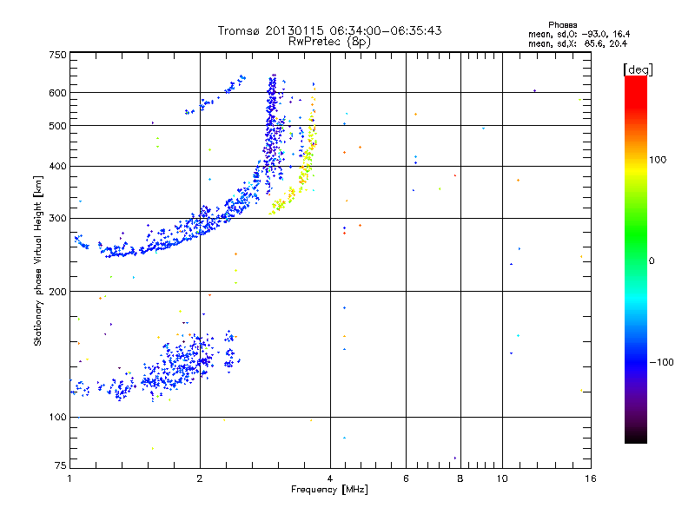Click the x-axis '16' tick label
This screenshot has width=695, height=521.
(591, 478)
